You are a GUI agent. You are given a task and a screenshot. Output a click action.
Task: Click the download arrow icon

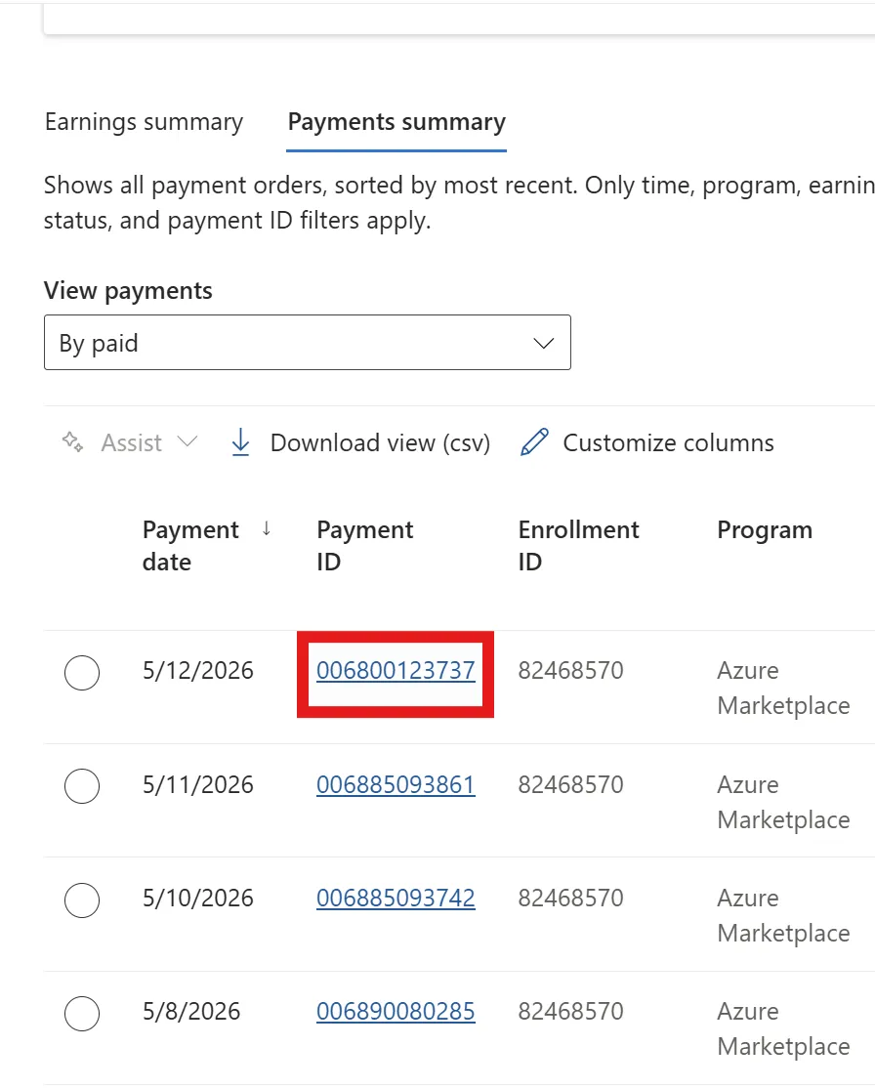[x=240, y=442]
